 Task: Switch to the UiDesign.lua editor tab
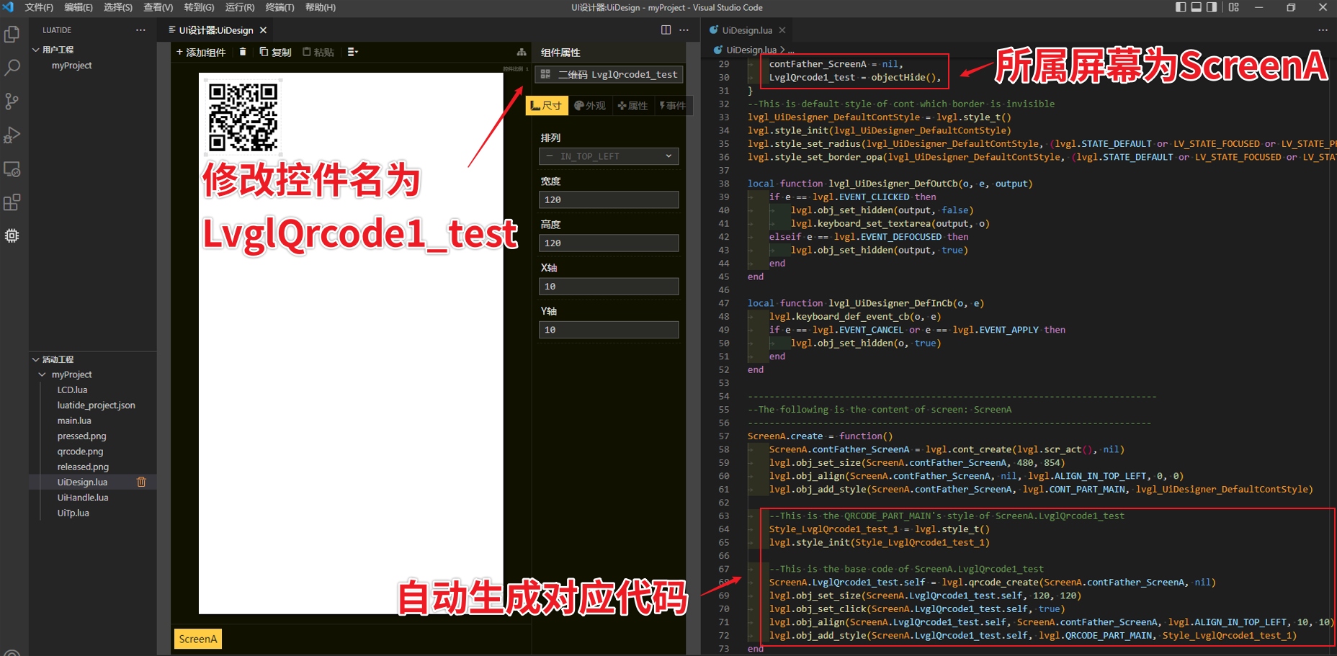pyautogui.click(x=747, y=30)
